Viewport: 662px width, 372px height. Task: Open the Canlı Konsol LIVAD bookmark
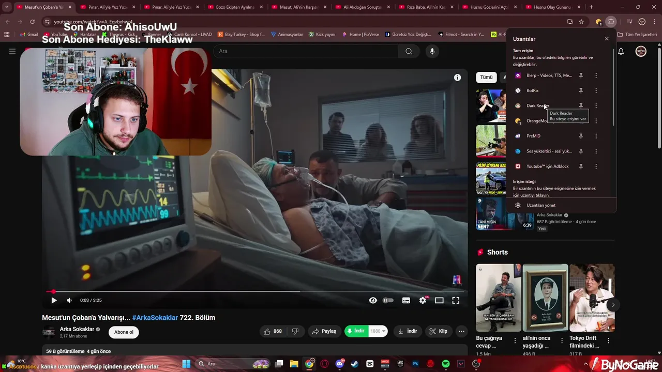point(189,35)
